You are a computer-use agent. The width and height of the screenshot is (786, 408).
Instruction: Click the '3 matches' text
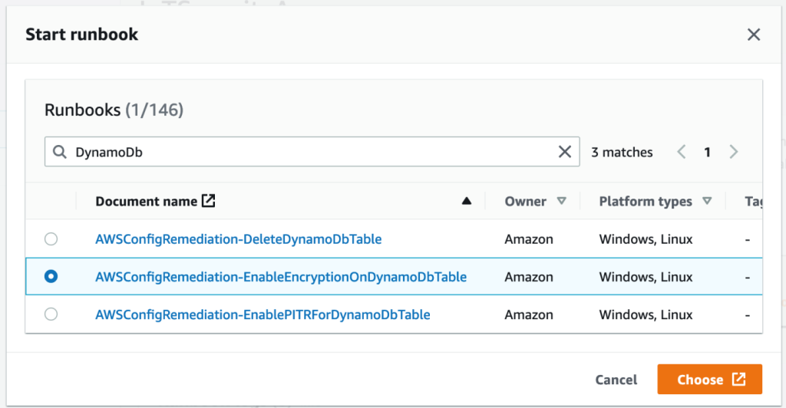[x=622, y=152]
